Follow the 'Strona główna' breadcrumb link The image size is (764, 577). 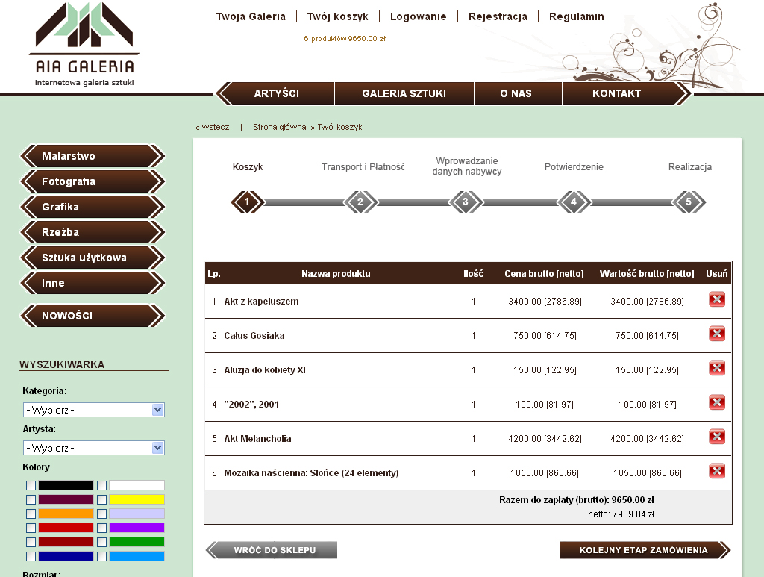pos(280,127)
